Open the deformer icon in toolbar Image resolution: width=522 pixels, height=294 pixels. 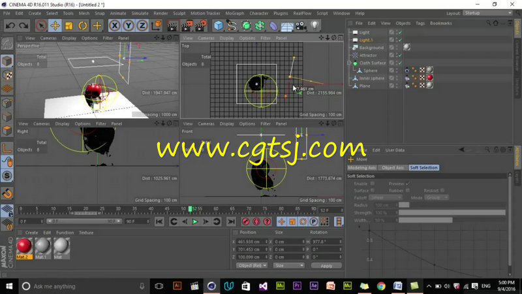(273, 25)
